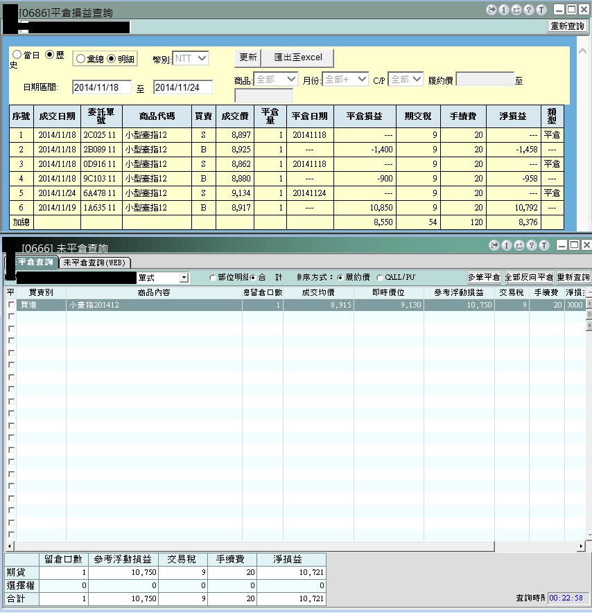Click the 履約價 starting value field

pos(485,80)
